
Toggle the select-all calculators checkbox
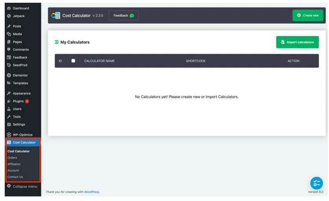point(73,61)
